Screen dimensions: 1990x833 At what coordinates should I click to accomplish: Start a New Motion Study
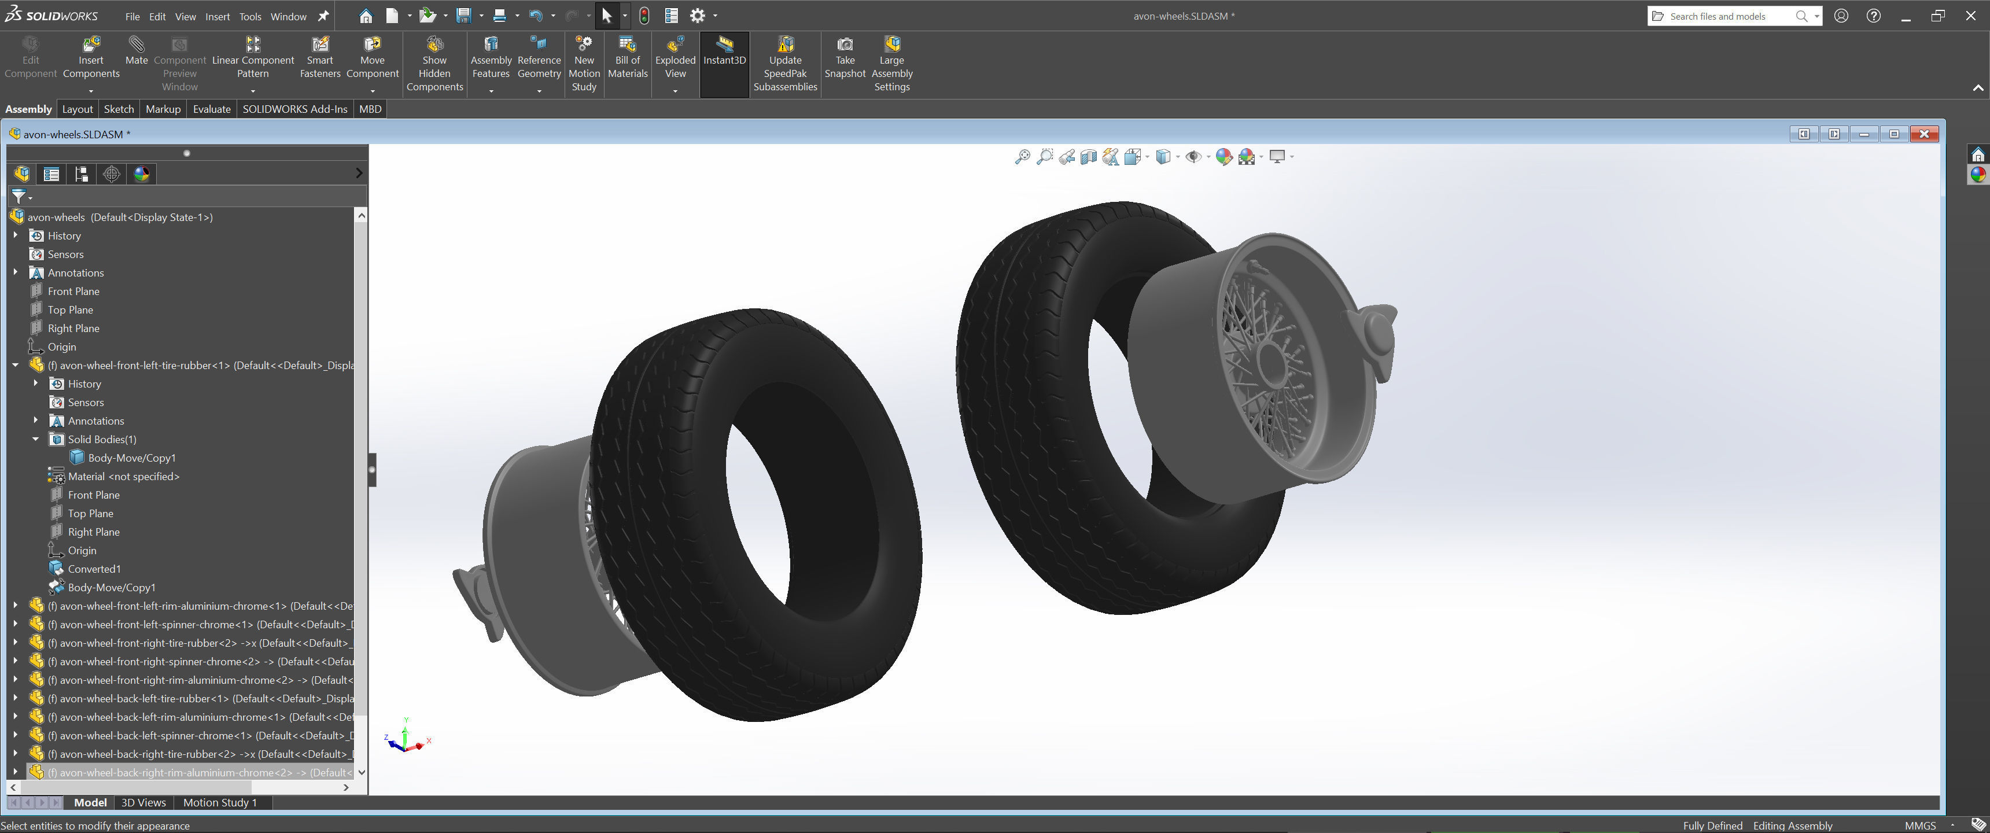click(584, 64)
